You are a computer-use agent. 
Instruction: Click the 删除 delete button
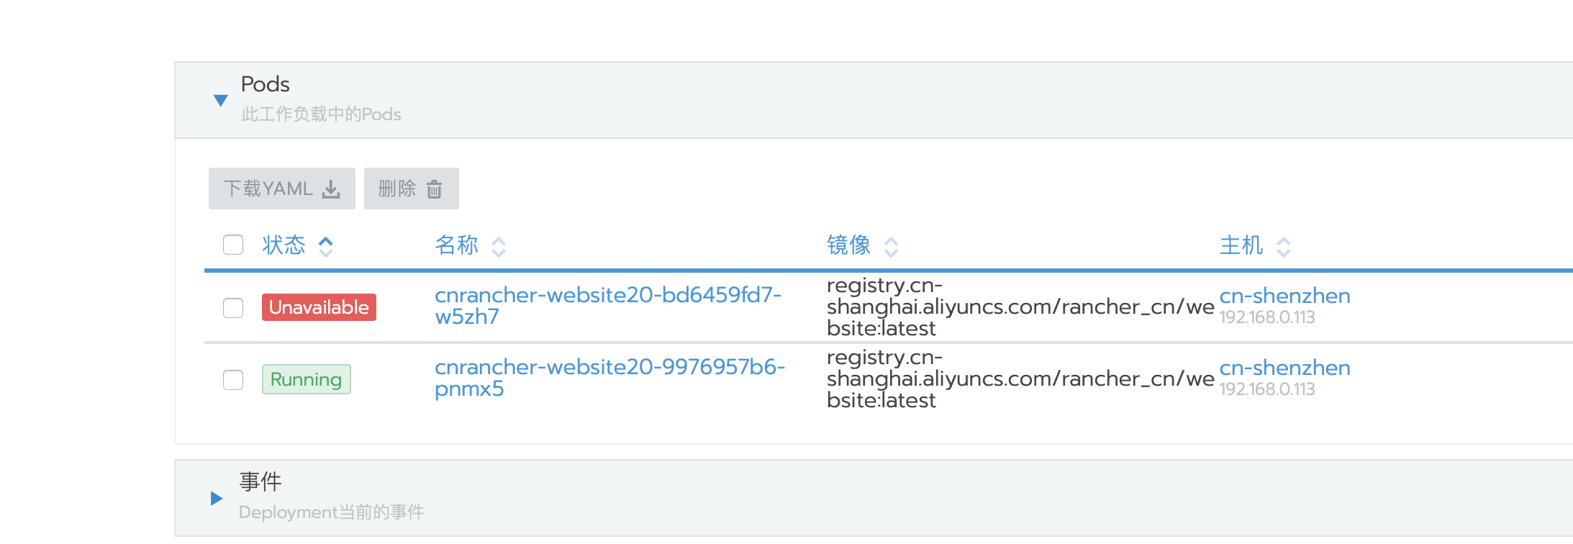click(x=412, y=189)
